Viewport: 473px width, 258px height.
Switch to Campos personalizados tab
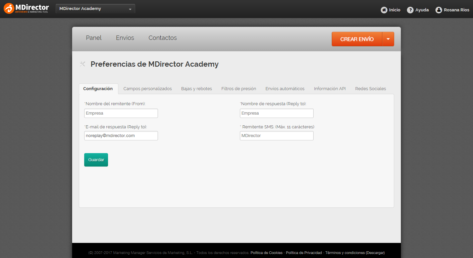tap(148, 89)
